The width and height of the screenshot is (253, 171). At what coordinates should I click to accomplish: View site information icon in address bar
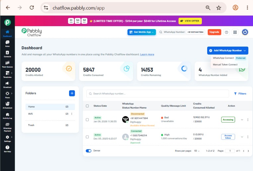tap(46, 8)
